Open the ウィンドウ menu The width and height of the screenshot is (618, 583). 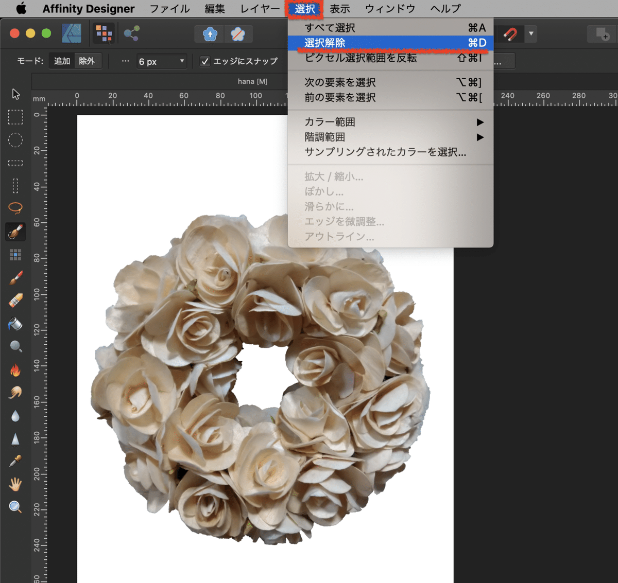pos(390,9)
